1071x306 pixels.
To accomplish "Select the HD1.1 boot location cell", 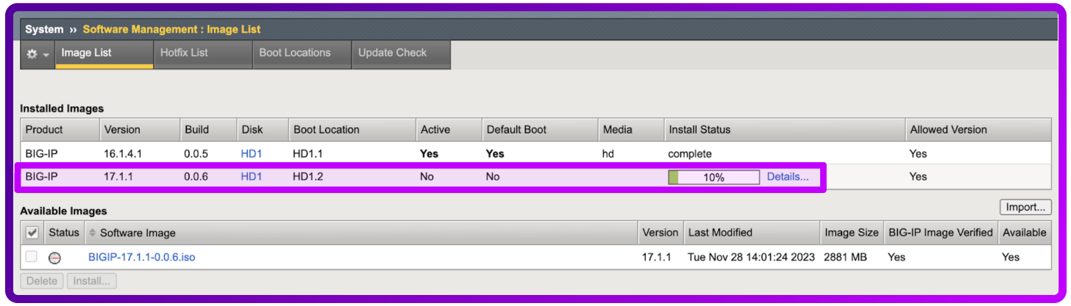I will [307, 154].
